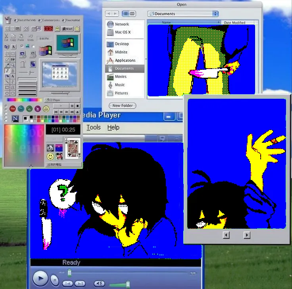Open the Music folder in the sidebar

pyautogui.click(x=125, y=85)
